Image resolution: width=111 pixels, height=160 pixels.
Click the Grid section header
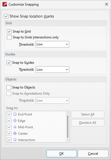(56, 23)
